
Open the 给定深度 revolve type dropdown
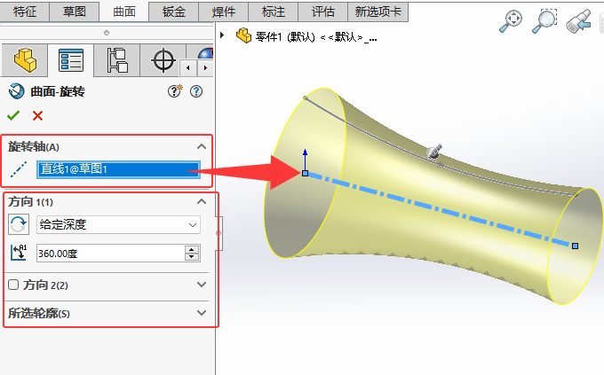[119, 224]
